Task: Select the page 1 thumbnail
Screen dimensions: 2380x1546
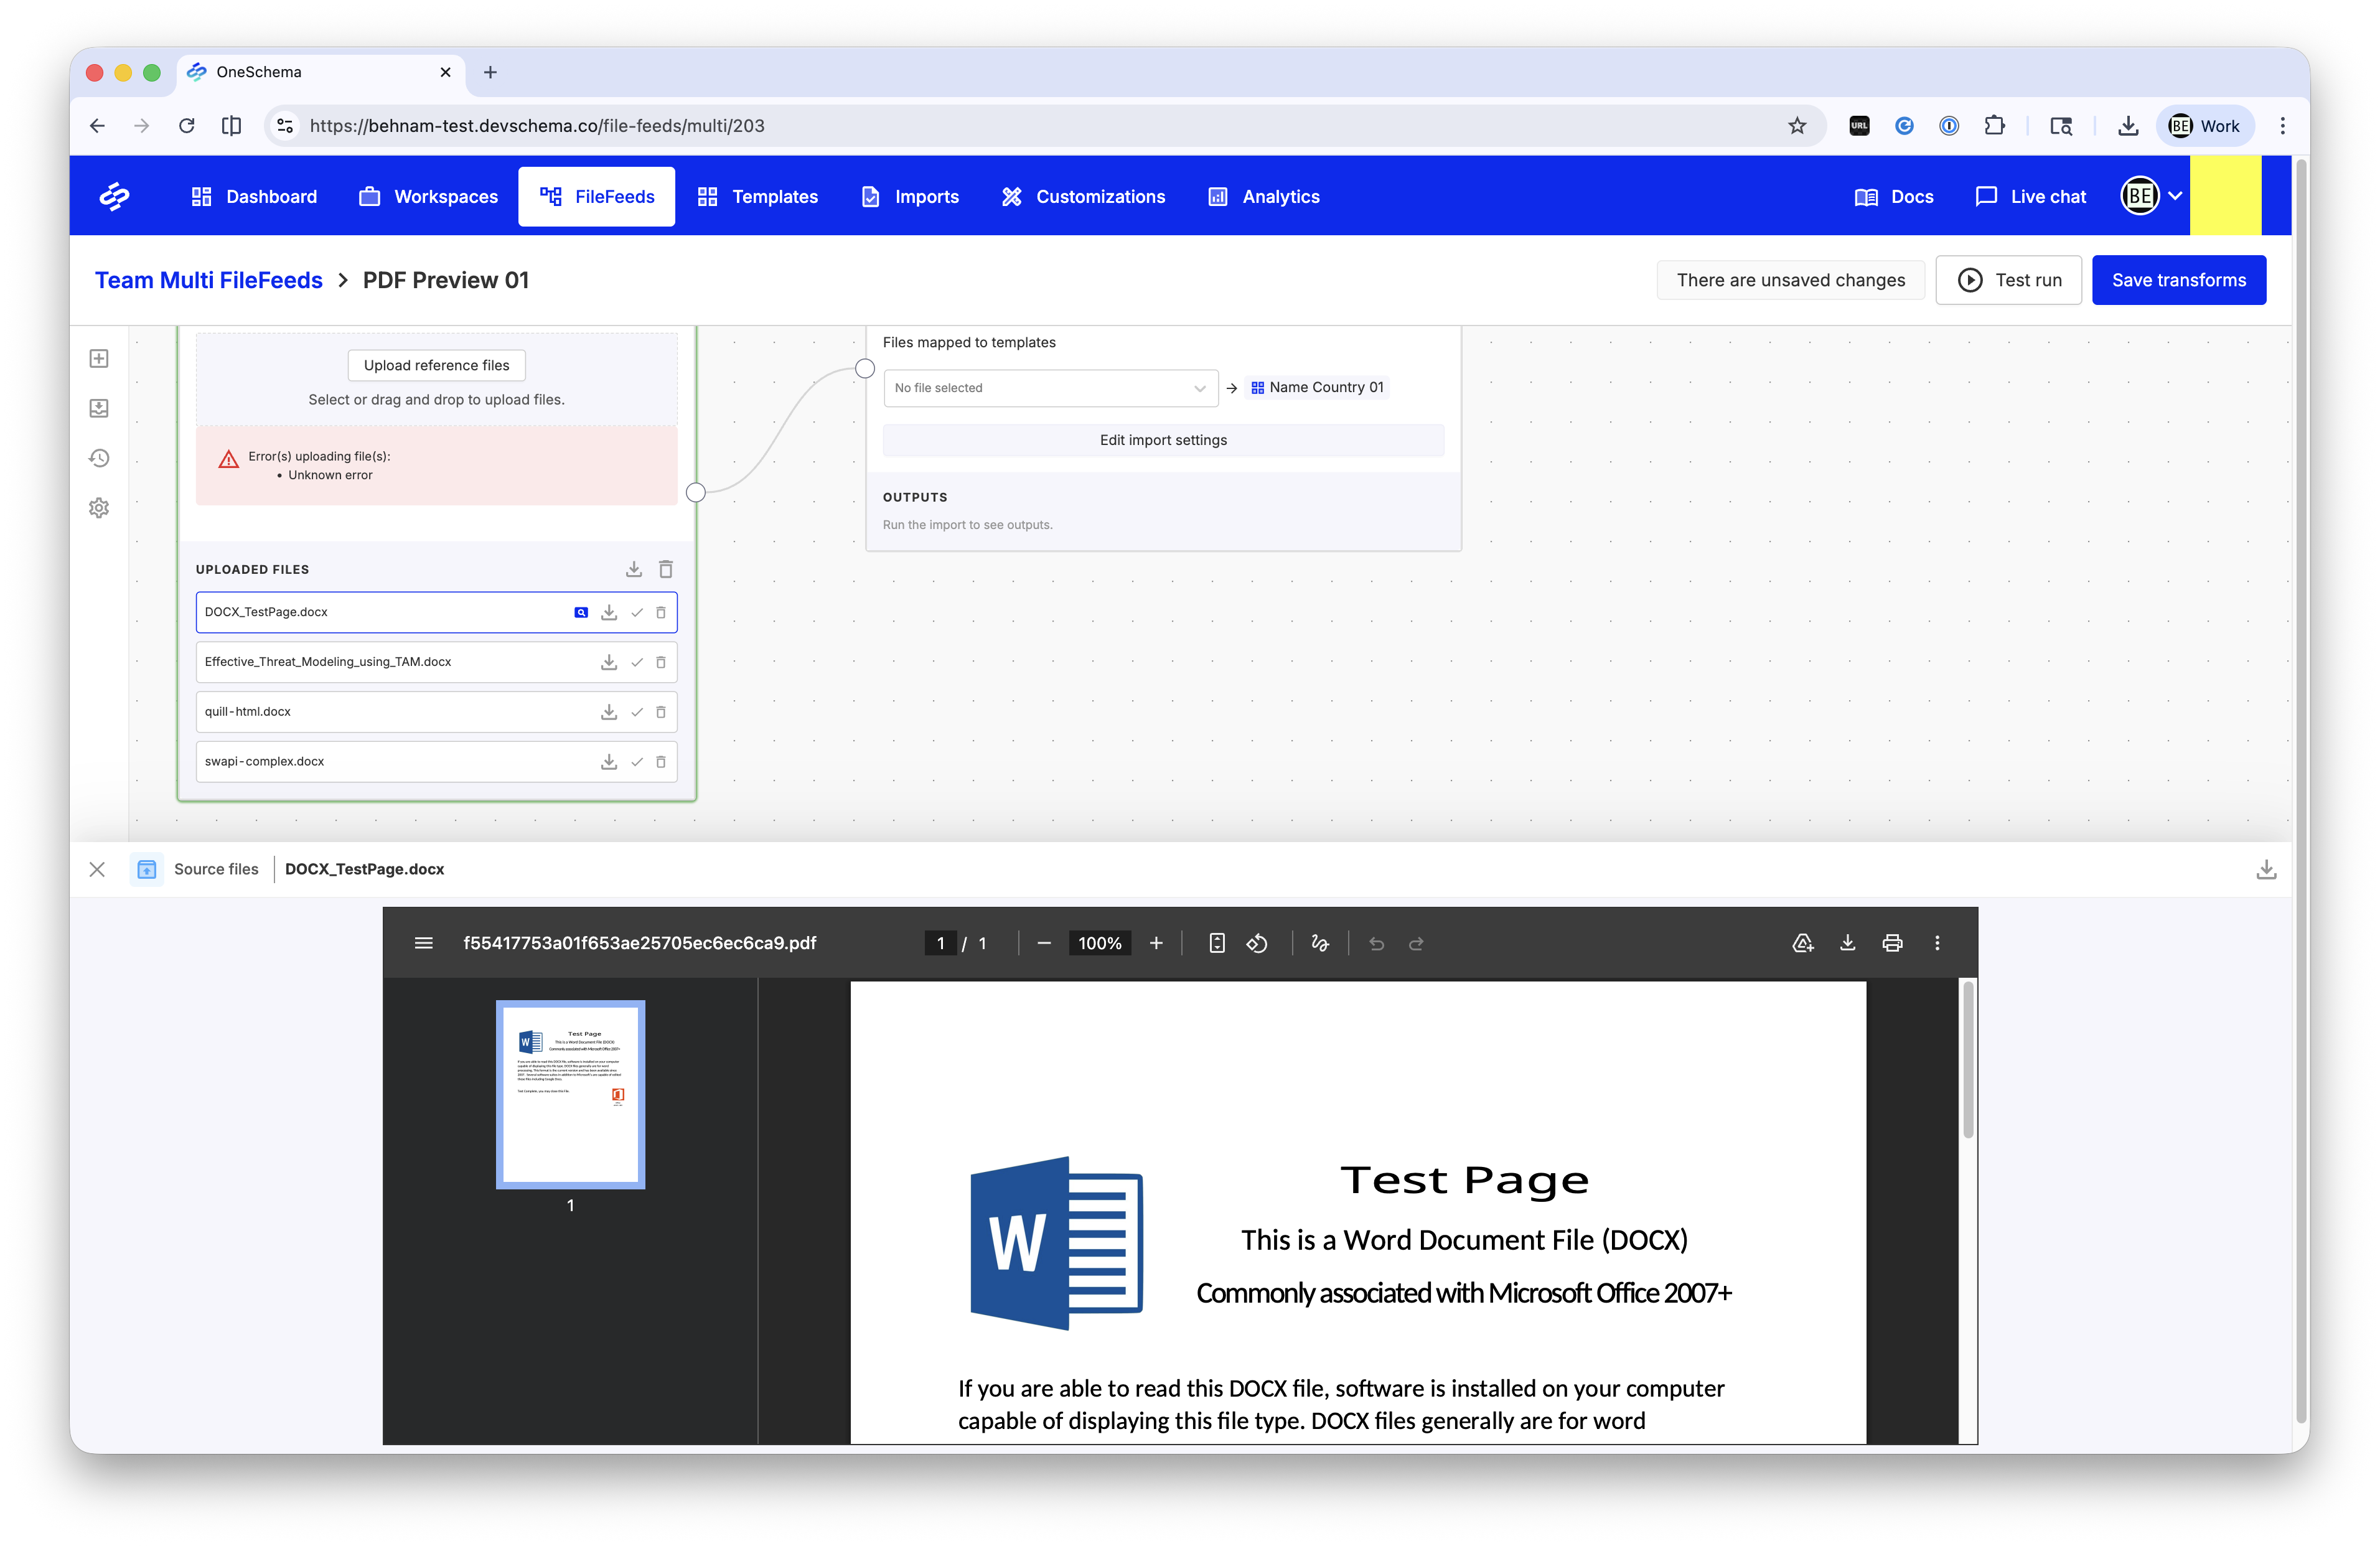Action: coord(570,1094)
